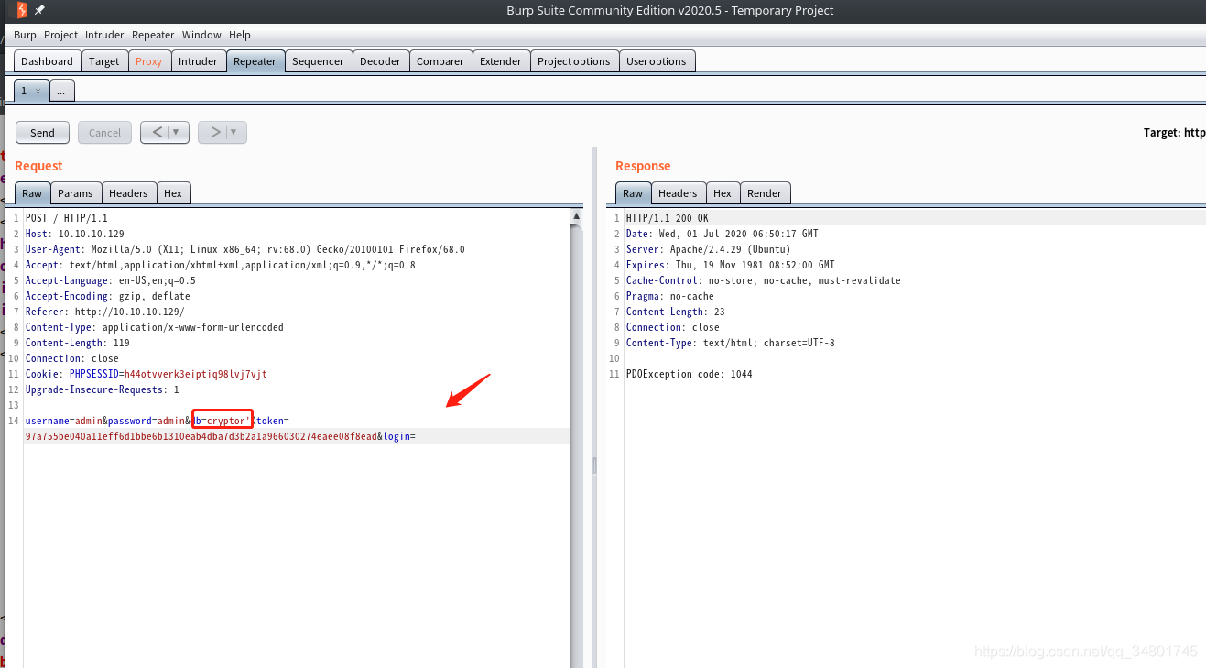Click the pin icon in the title bar

point(39,10)
